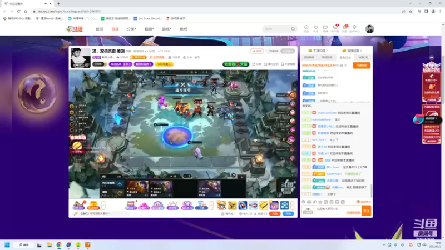Select the gold ticket gift icon
Screen dimensions: 445x250
pyautogui.click(x=264, y=205)
